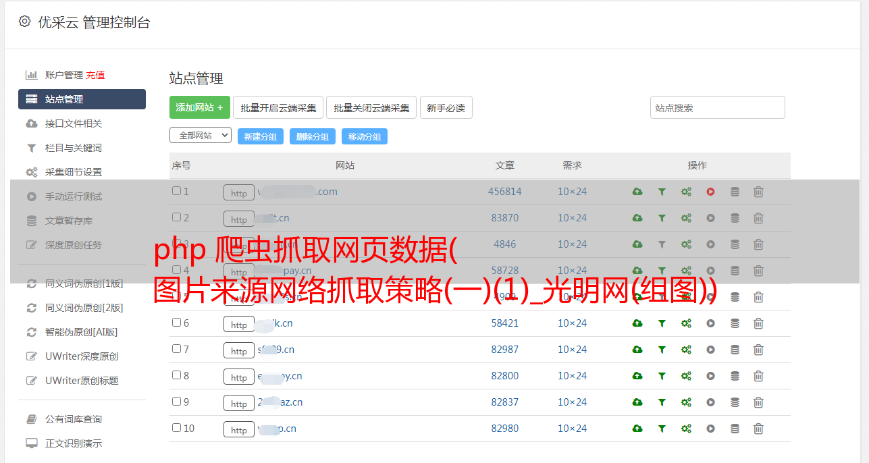The width and height of the screenshot is (869, 463).
Task: Toggle the checkbox for site number 9
Action: [176, 402]
